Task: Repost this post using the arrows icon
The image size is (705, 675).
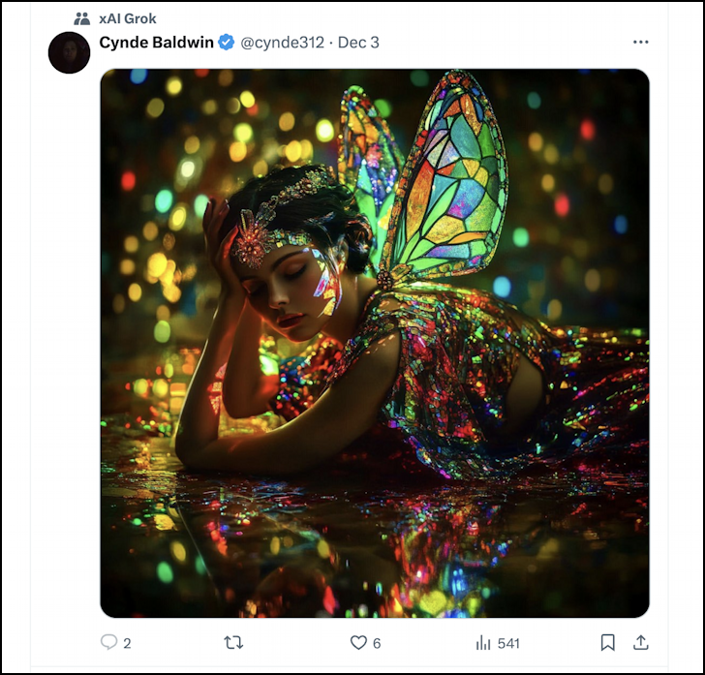Action: click(233, 643)
